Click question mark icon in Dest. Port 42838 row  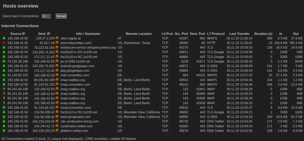click(4, 103)
